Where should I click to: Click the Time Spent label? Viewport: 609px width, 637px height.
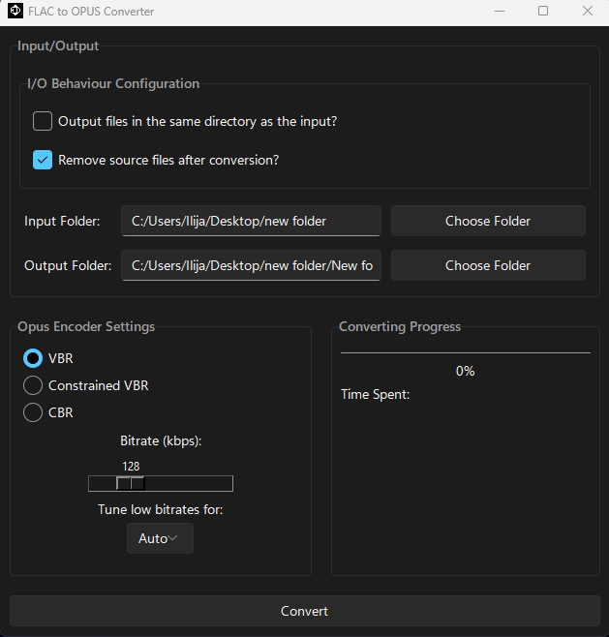tap(375, 394)
